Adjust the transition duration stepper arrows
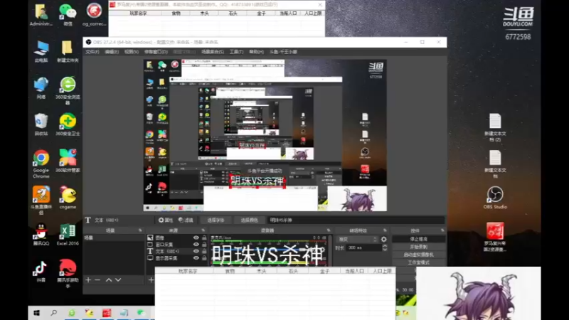569x320 pixels. pos(385,247)
